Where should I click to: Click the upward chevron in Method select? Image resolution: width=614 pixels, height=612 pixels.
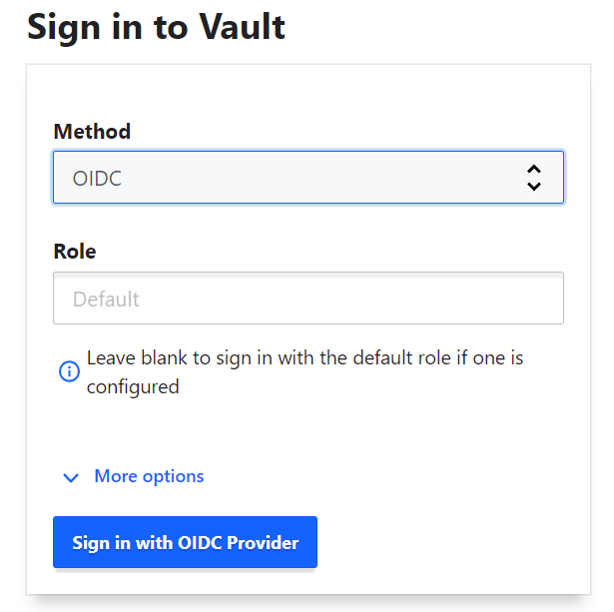(534, 169)
